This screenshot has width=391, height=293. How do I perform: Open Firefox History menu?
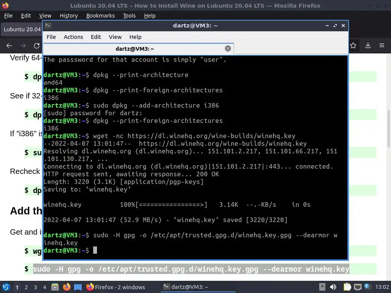69,16
